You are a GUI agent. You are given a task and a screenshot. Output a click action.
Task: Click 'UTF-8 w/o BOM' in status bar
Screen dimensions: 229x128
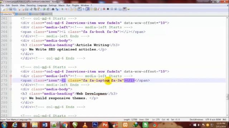coord(213,119)
